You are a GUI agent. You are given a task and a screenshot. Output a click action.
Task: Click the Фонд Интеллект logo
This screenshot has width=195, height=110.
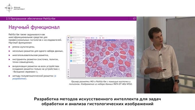point(15,8)
